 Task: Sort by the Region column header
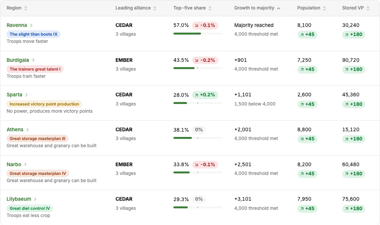(17, 8)
